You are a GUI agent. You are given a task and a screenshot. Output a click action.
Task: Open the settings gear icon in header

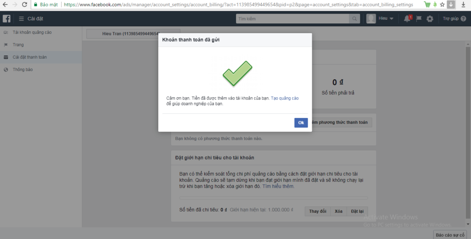pos(430,18)
